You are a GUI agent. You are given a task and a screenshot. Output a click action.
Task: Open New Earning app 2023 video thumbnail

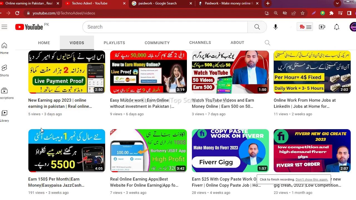pyautogui.click(x=67, y=72)
